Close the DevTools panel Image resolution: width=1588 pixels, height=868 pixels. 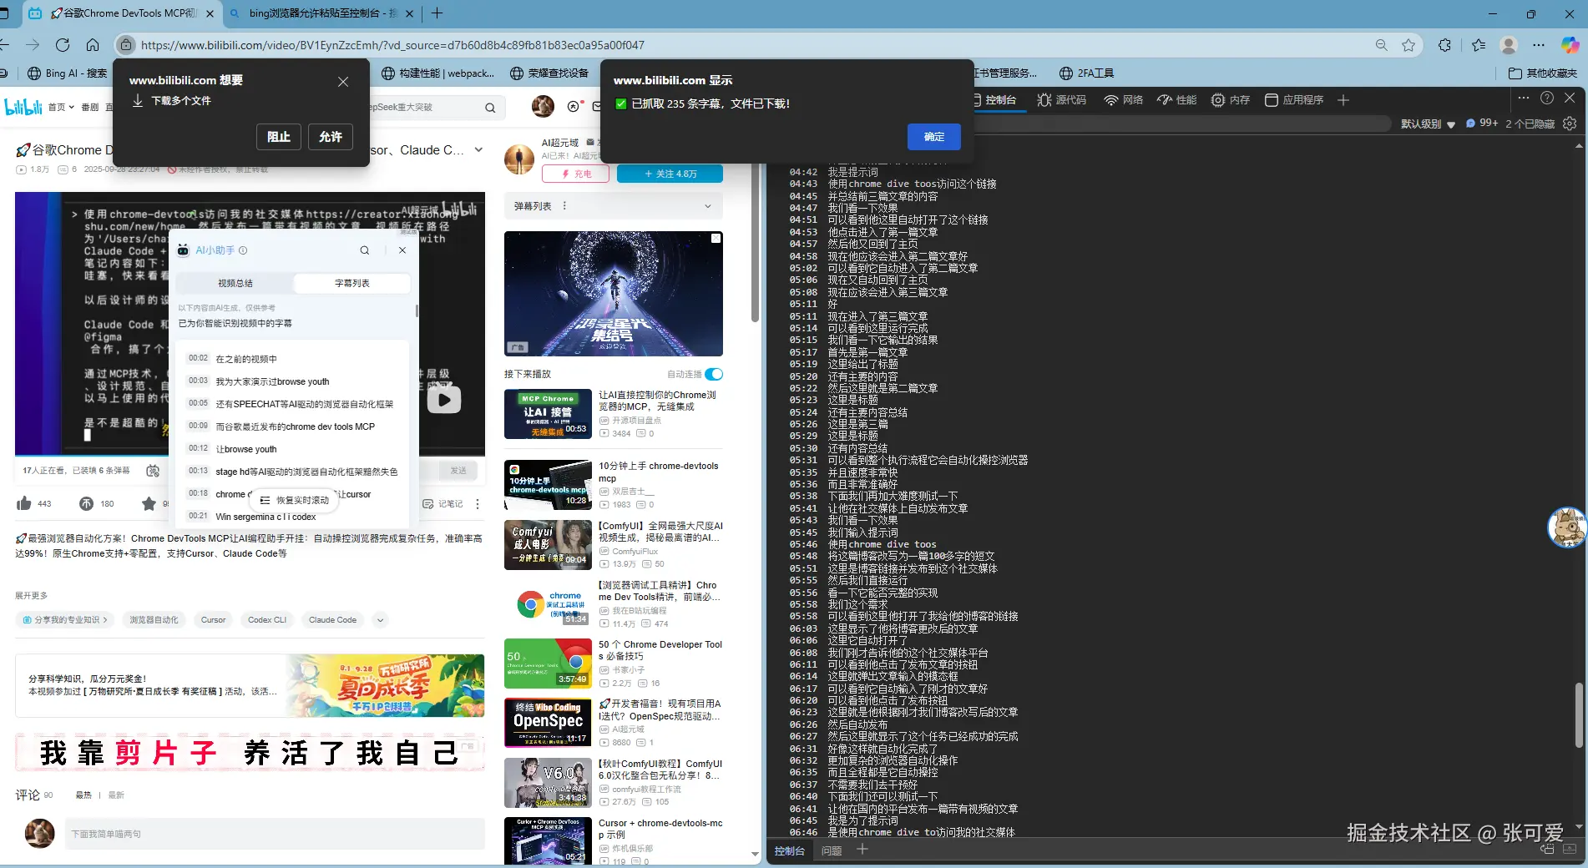point(1570,98)
